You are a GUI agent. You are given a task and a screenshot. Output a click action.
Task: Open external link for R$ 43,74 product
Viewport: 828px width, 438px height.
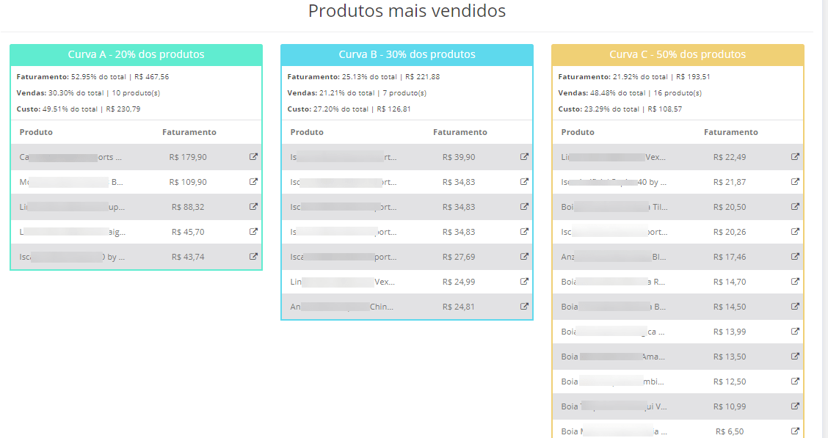253,257
